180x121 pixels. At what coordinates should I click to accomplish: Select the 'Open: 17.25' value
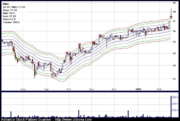tap(10, 10)
